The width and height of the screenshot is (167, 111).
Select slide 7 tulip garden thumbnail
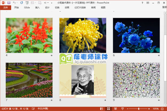tap(29, 80)
